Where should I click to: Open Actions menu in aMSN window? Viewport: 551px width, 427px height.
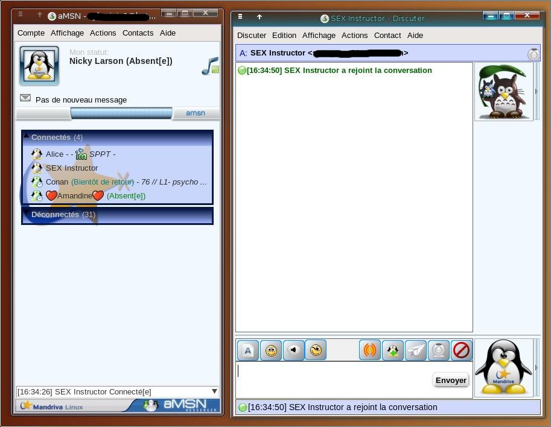103,33
